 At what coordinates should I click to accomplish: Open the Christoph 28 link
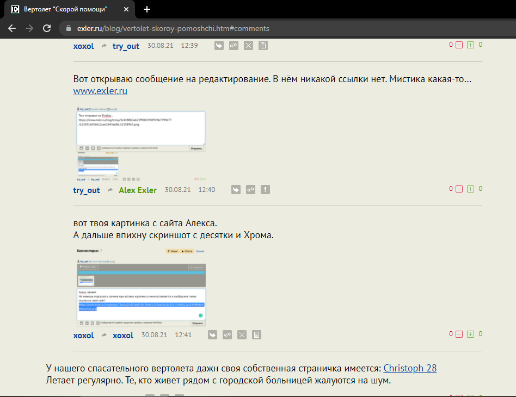(x=410, y=368)
